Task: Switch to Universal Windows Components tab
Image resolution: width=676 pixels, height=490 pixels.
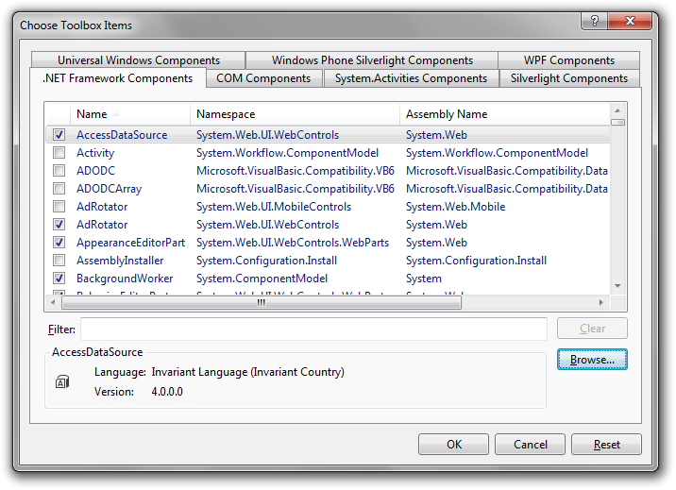Action: (x=139, y=60)
